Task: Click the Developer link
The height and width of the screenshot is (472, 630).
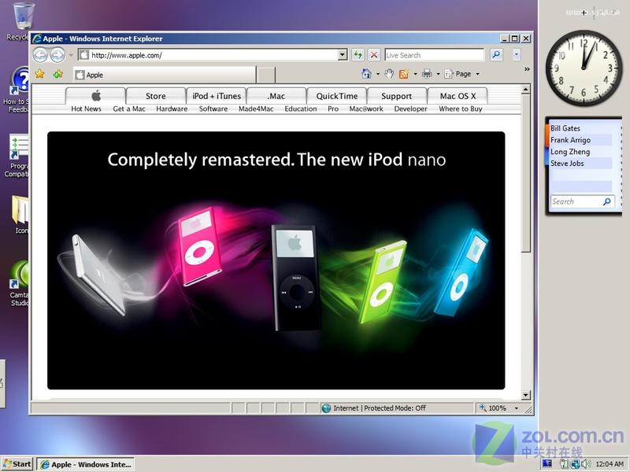Action: tap(410, 109)
